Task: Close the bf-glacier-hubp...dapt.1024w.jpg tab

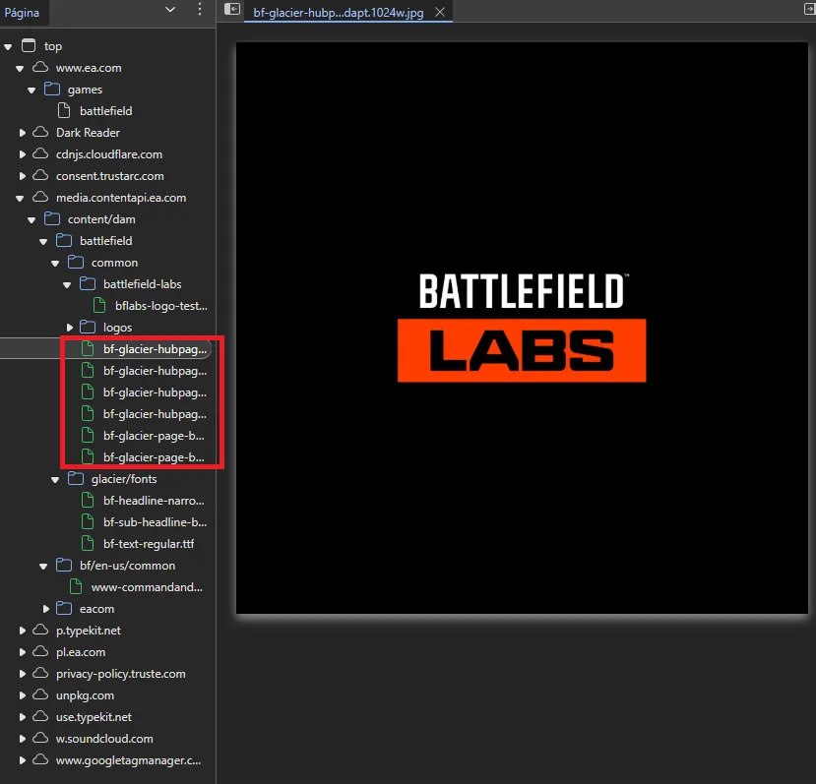Action: coord(440,12)
